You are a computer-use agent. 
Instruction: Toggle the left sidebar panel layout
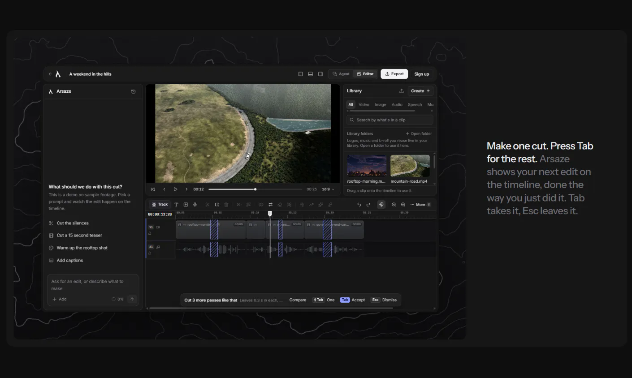[x=301, y=74]
